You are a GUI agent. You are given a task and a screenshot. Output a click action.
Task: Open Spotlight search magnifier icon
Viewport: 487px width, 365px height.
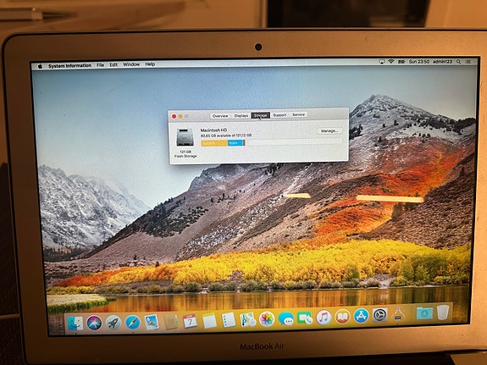click(x=458, y=62)
